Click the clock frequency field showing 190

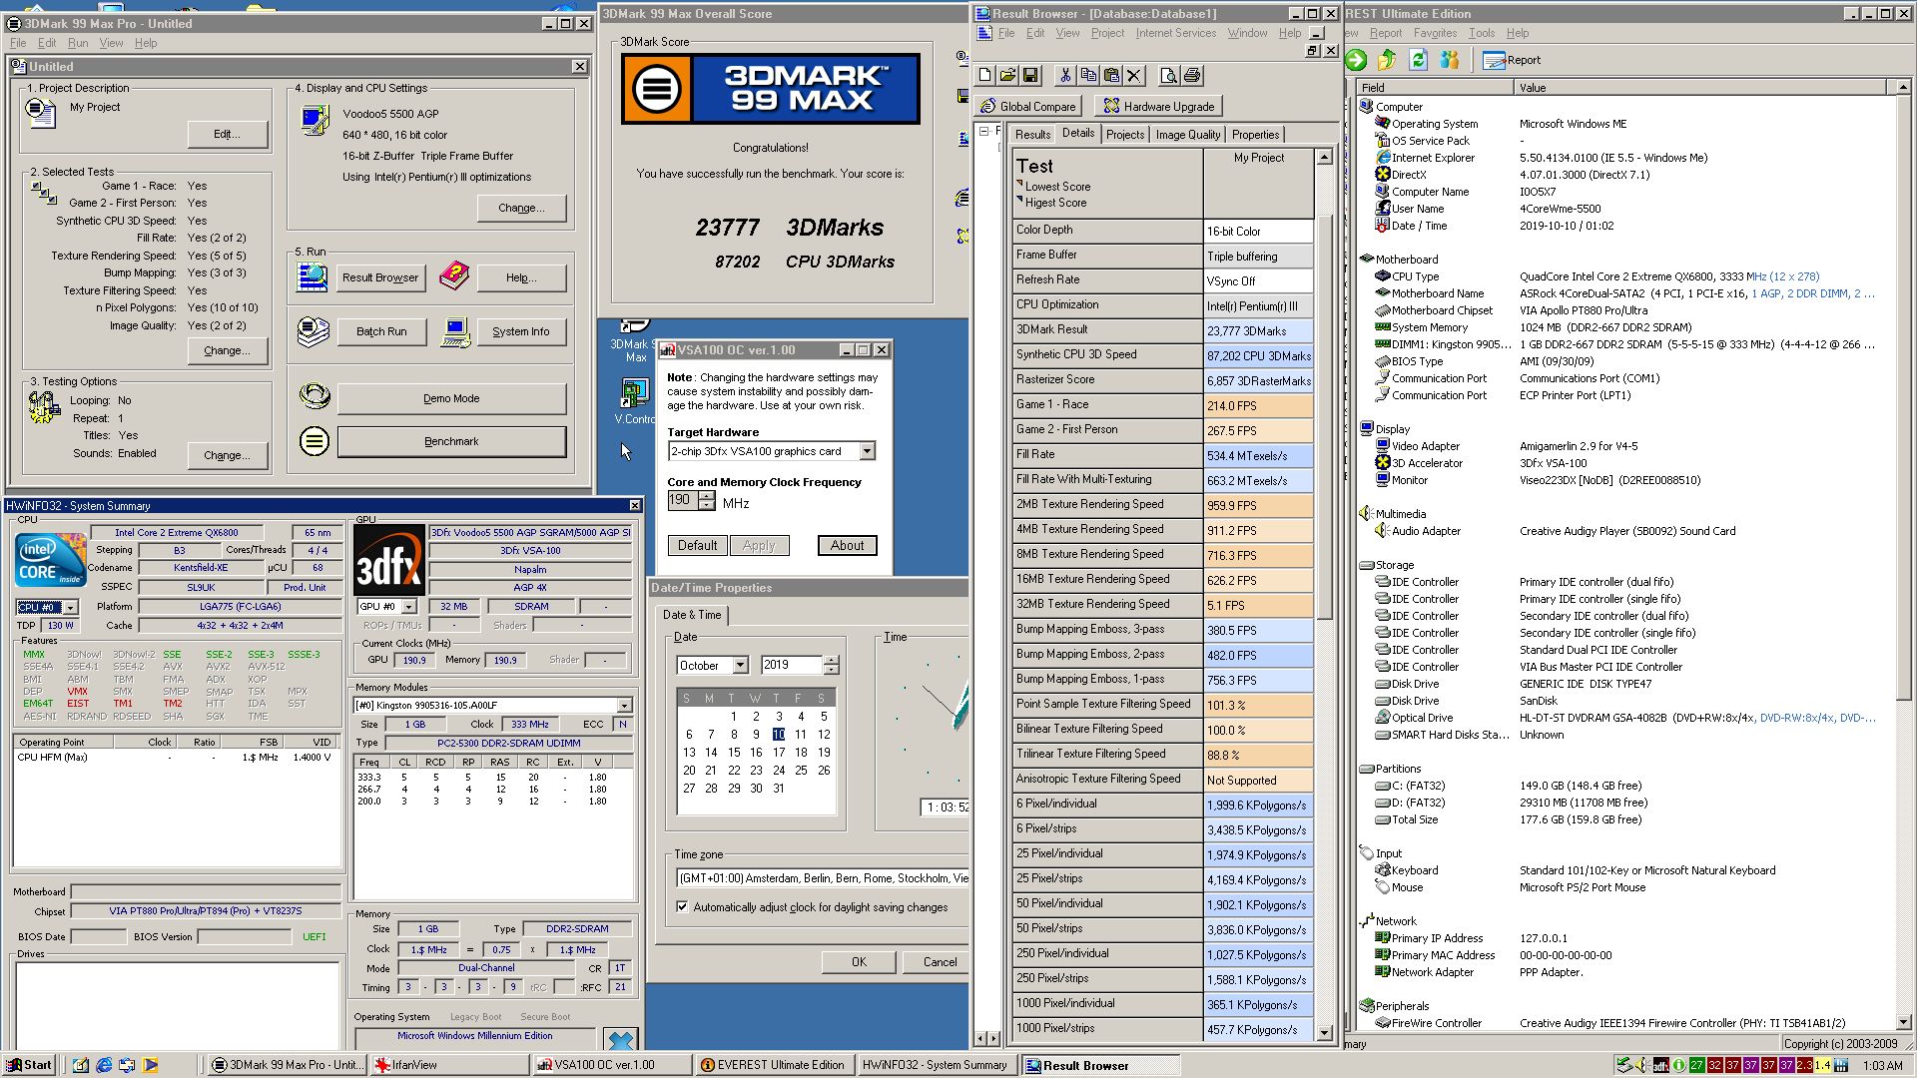pos(683,500)
